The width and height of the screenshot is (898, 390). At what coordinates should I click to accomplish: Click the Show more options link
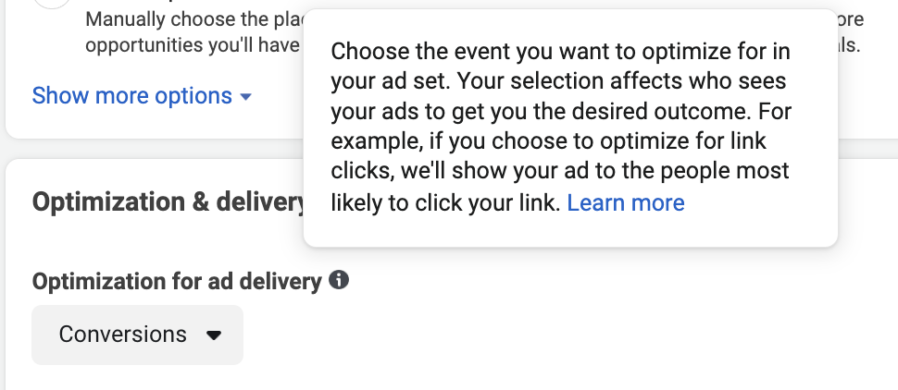point(131,95)
